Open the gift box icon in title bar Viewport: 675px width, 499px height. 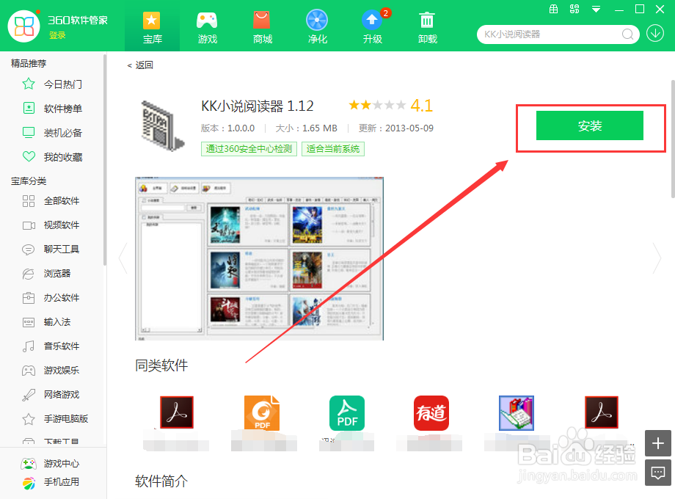point(554,9)
